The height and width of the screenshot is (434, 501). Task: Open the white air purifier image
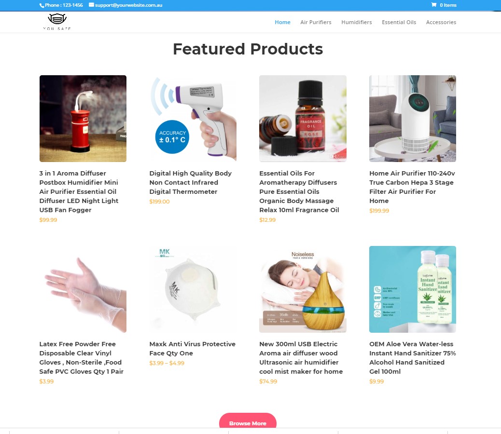click(413, 119)
